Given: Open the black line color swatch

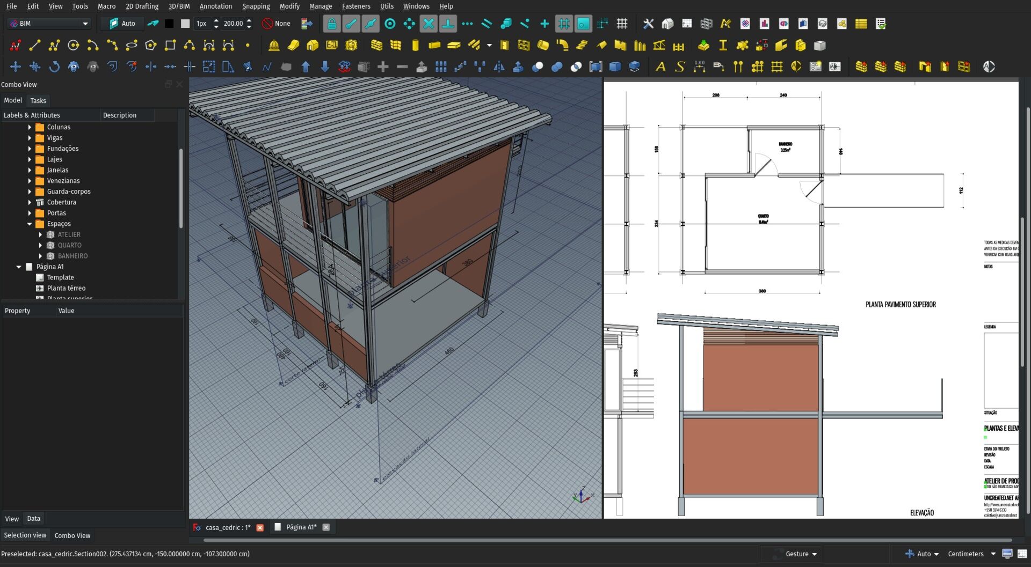Looking at the screenshot, I should 169,24.
